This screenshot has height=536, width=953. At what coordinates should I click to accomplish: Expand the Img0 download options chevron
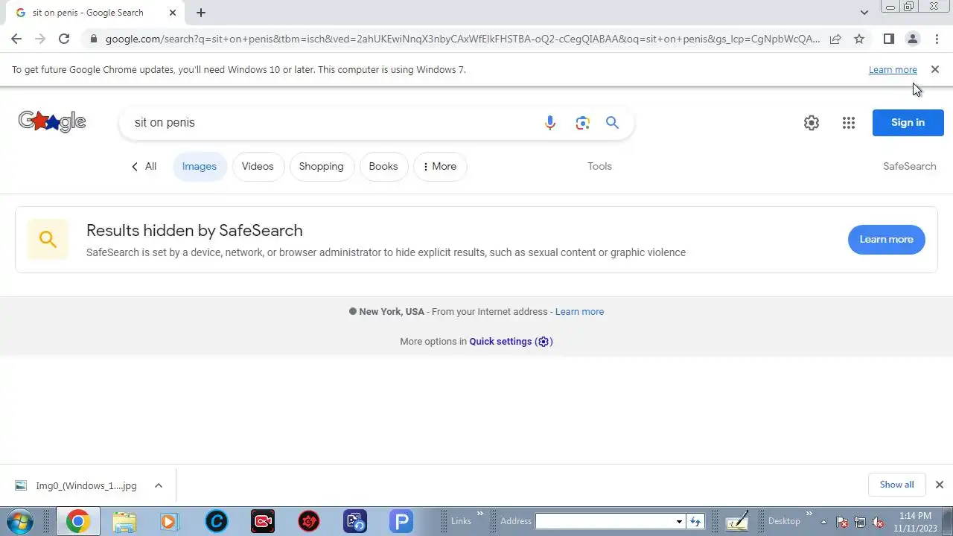159,485
